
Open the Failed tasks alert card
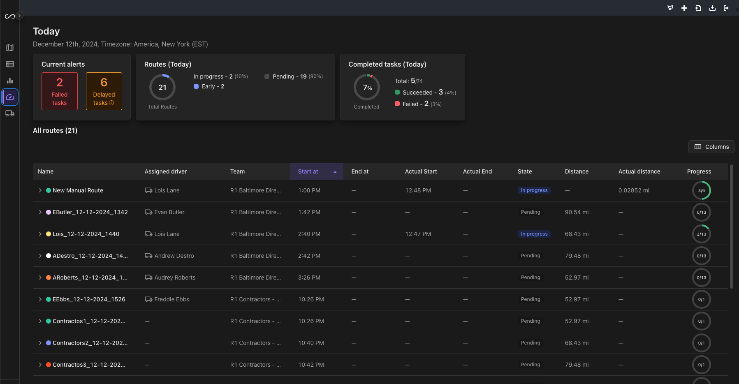tap(60, 91)
